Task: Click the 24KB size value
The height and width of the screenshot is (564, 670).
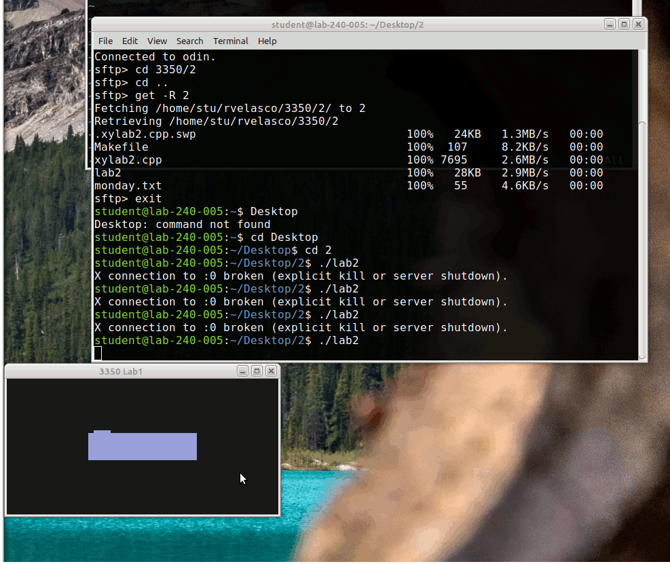Action: click(x=468, y=134)
